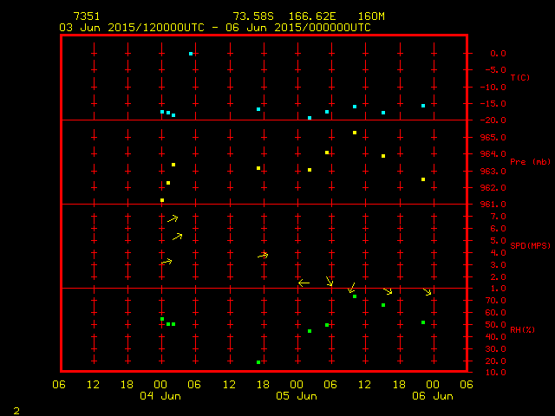Click the left-pointing yellow wind arrow
The width and height of the screenshot is (555, 416).
coord(304,283)
